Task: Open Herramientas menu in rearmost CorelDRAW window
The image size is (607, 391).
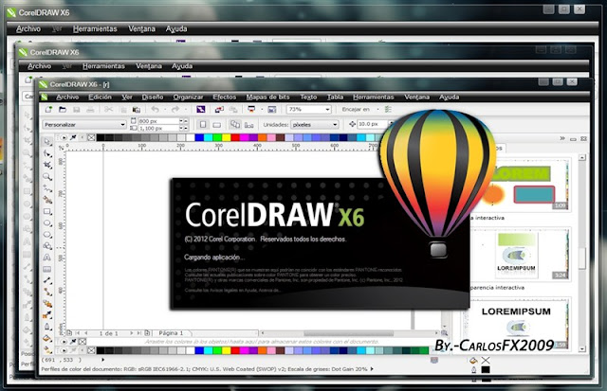Action: point(95,29)
